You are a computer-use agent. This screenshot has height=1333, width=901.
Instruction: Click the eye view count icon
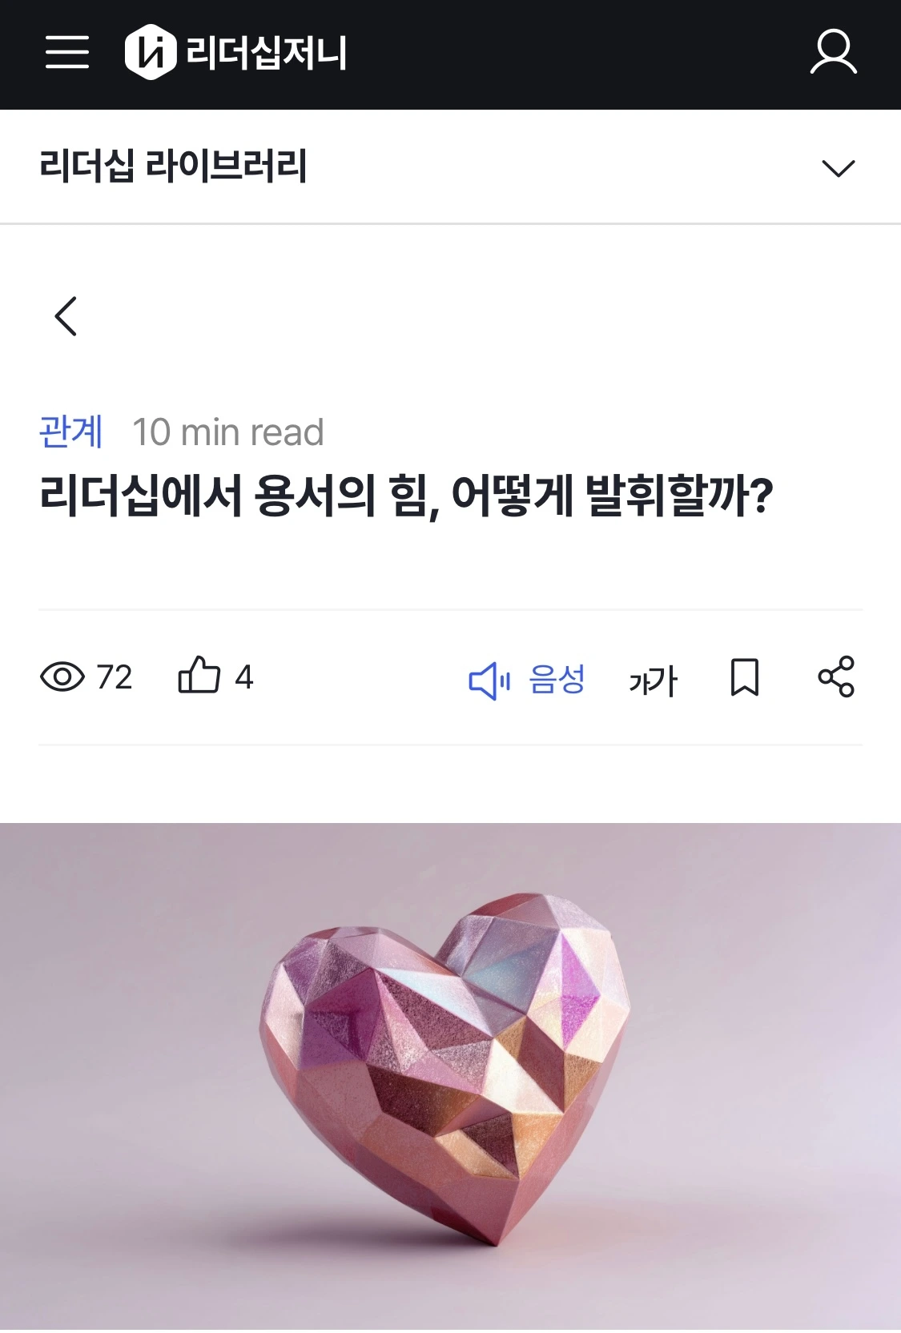62,677
